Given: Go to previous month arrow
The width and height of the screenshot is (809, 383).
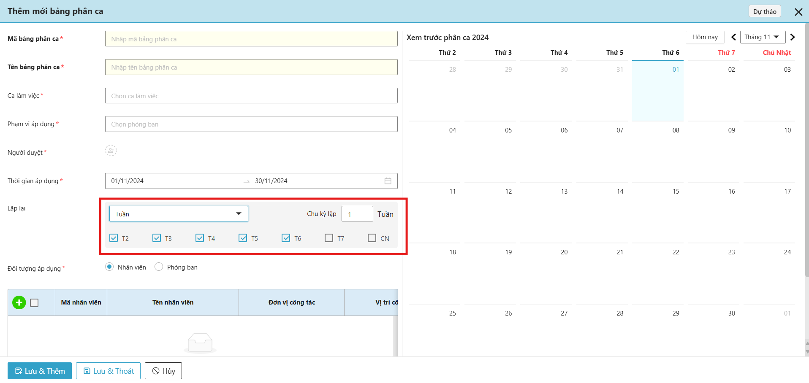Looking at the screenshot, I should [733, 37].
